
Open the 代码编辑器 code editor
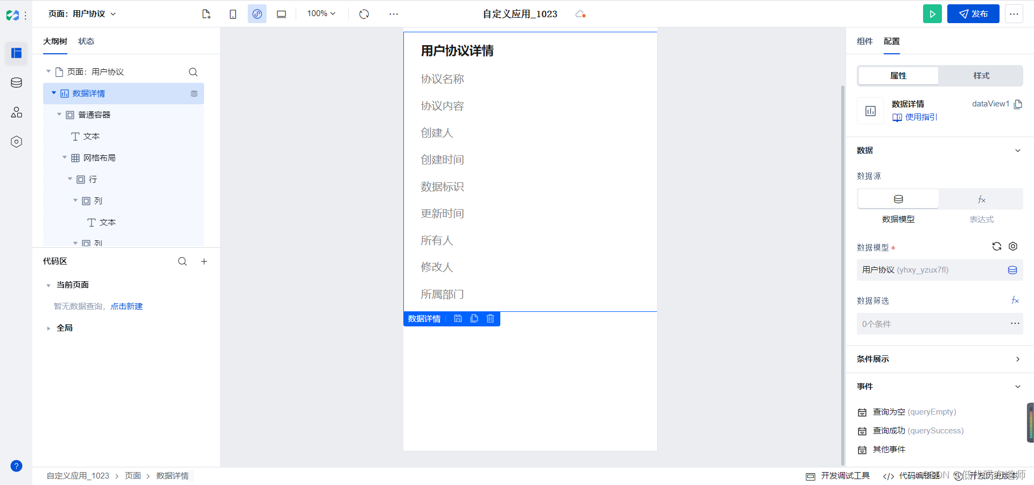(912, 476)
